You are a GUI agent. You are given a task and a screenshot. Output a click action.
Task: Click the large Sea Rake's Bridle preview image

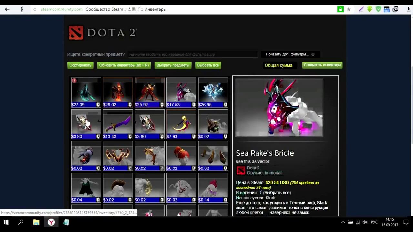(x=279, y=108)
